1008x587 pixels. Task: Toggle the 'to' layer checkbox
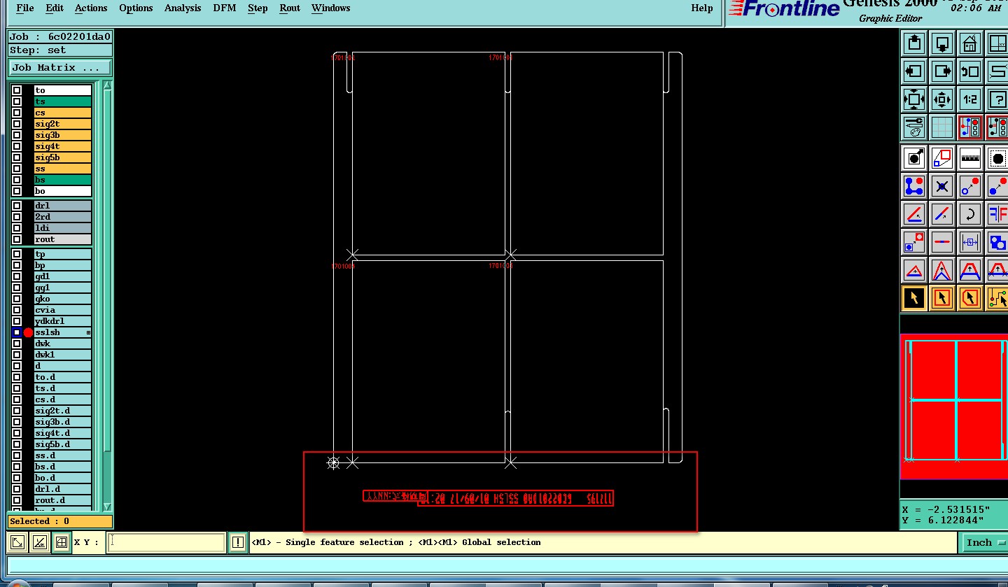click(17, 90)
